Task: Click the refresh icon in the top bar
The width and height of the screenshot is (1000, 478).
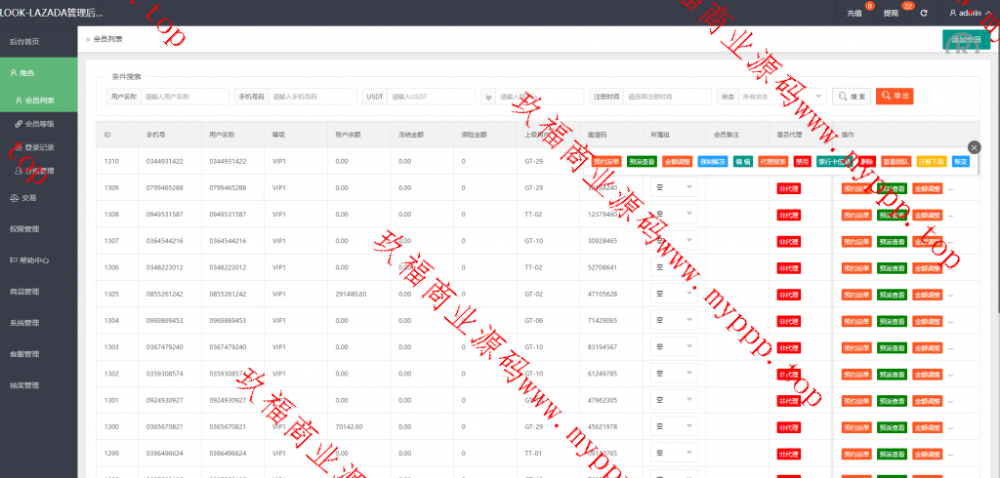Action: tap(923, 13)
